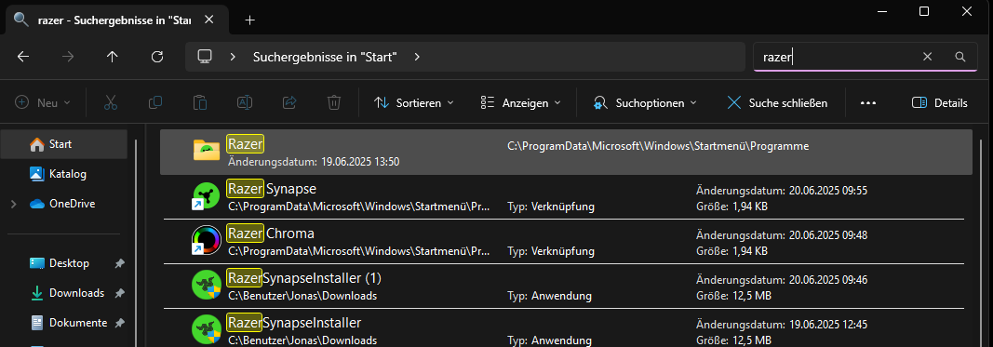
Task: Click the Paste clipboard icon
Action: pyautogui.click(x=200, y=102)
